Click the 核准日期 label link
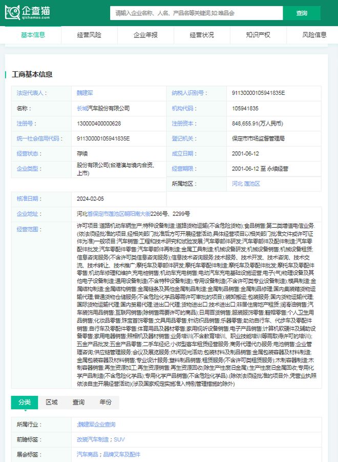Screen dimensions: 338x462 (x=27, y=198)
